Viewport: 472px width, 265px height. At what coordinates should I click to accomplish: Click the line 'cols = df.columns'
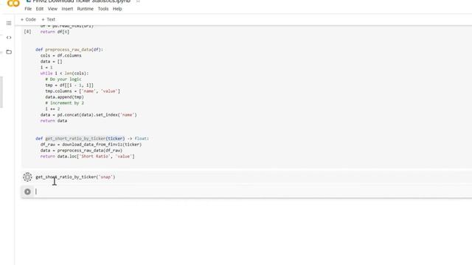click(60, 56)
